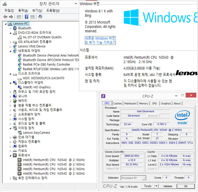This screenshot has height=192, width=198.
Task: Select the Bluetooth category icon
Action: click(15, 28)
